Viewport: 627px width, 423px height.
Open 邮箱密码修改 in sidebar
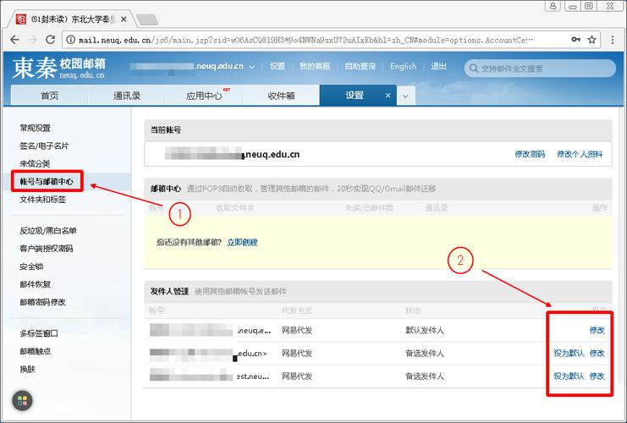coord(43,302)
